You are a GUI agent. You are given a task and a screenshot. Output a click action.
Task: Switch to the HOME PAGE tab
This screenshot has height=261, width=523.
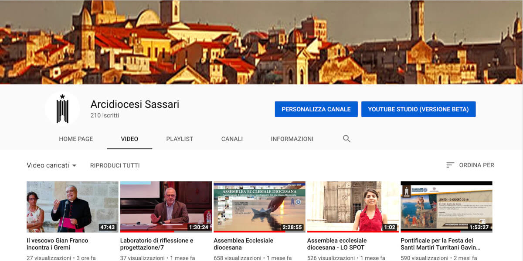point(76,139)
